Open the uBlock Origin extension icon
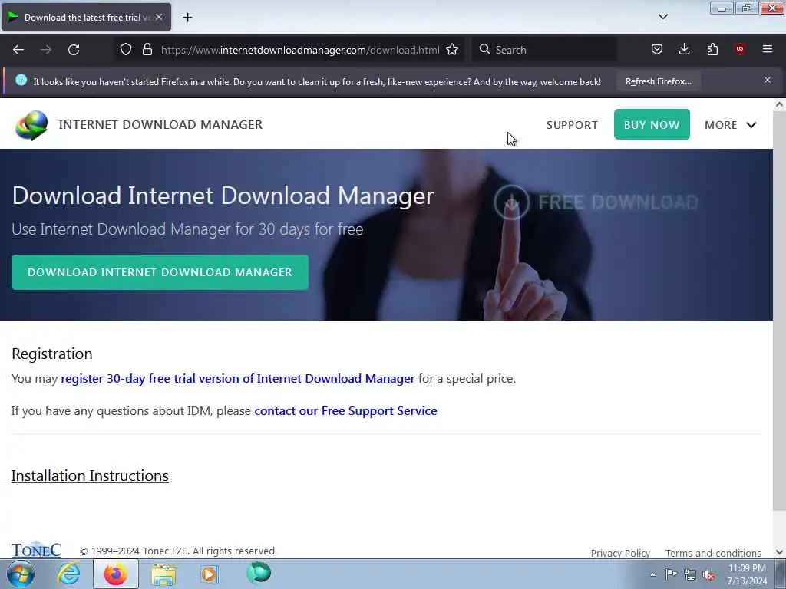 pyautogui.click(x=740, y=49)
